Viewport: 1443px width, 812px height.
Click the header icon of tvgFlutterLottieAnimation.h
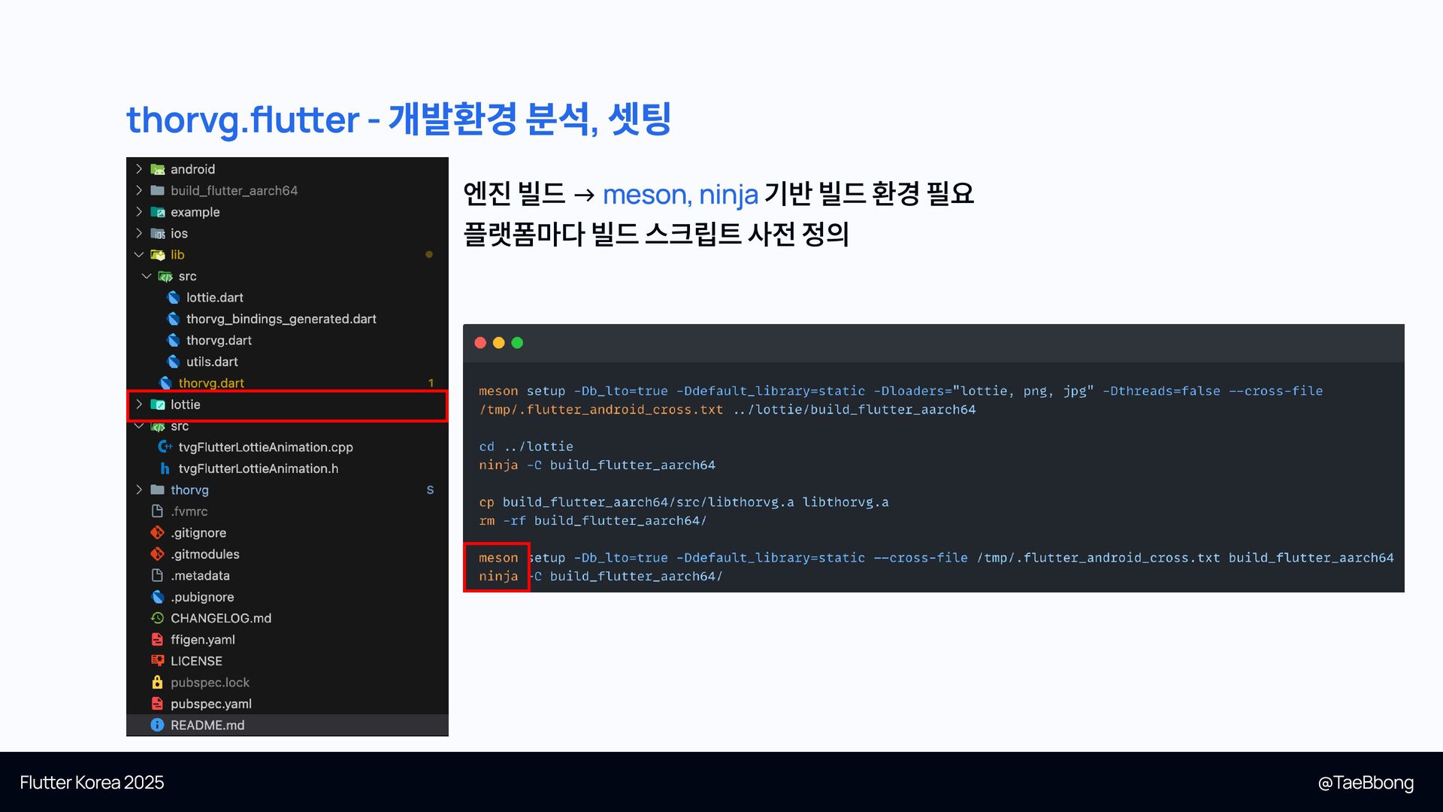[x=165, y=469]
